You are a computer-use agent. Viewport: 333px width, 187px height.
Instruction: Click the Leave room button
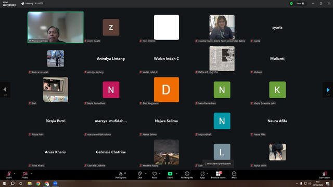coord(325,175)
